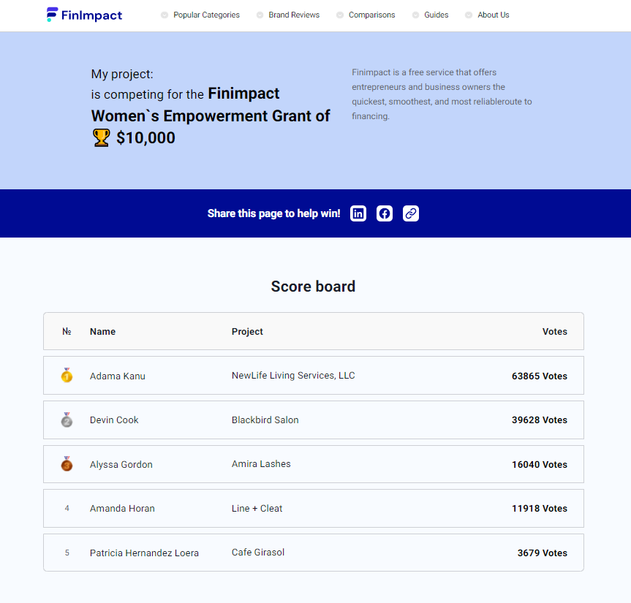Click the rank number 4
The image size is (631, 603).
(x=67, y=509)
